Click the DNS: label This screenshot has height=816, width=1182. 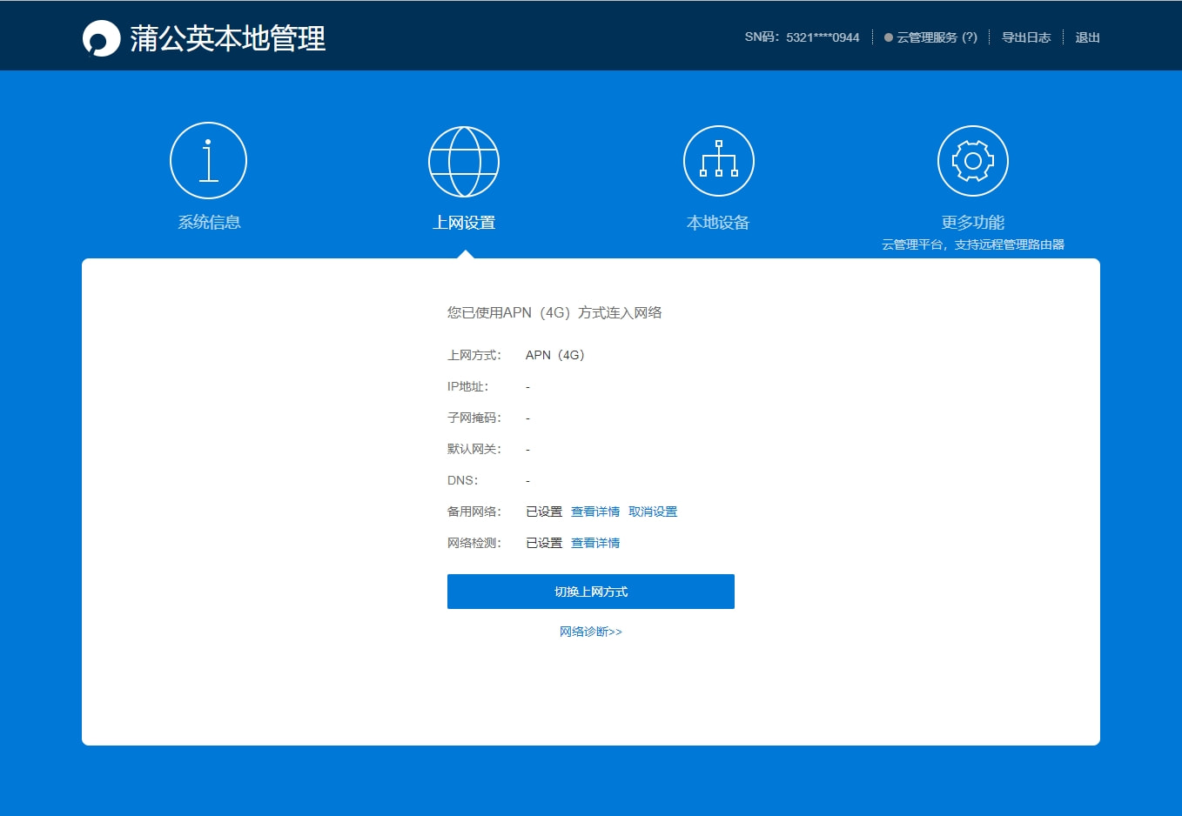click(463, 480)
